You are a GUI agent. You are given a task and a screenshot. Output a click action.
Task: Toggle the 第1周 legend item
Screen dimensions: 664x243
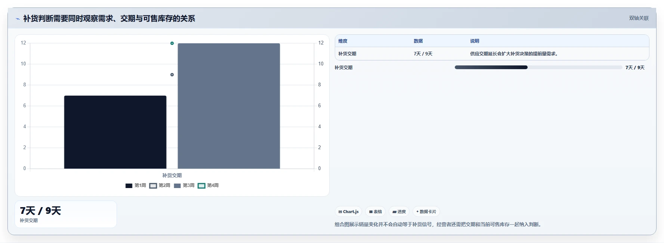[136, 185]
